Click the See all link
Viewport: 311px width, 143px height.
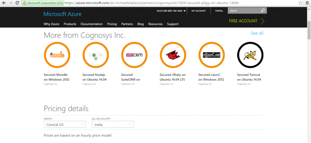pyautogui.click(x=257, y=33)
